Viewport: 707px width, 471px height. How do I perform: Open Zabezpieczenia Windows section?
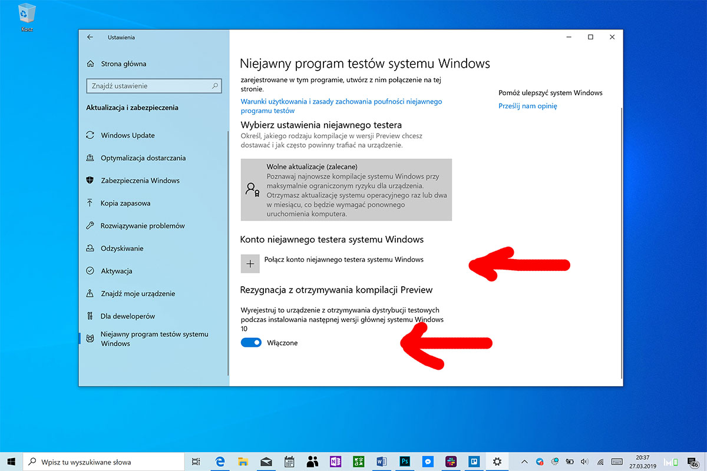pos(133,181)
